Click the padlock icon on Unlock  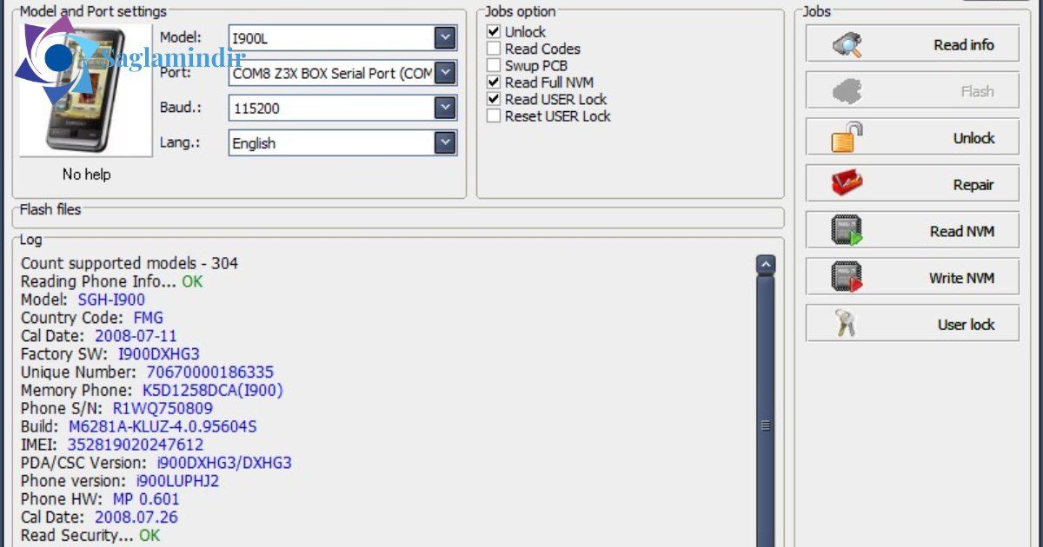(x=847, y=137)
